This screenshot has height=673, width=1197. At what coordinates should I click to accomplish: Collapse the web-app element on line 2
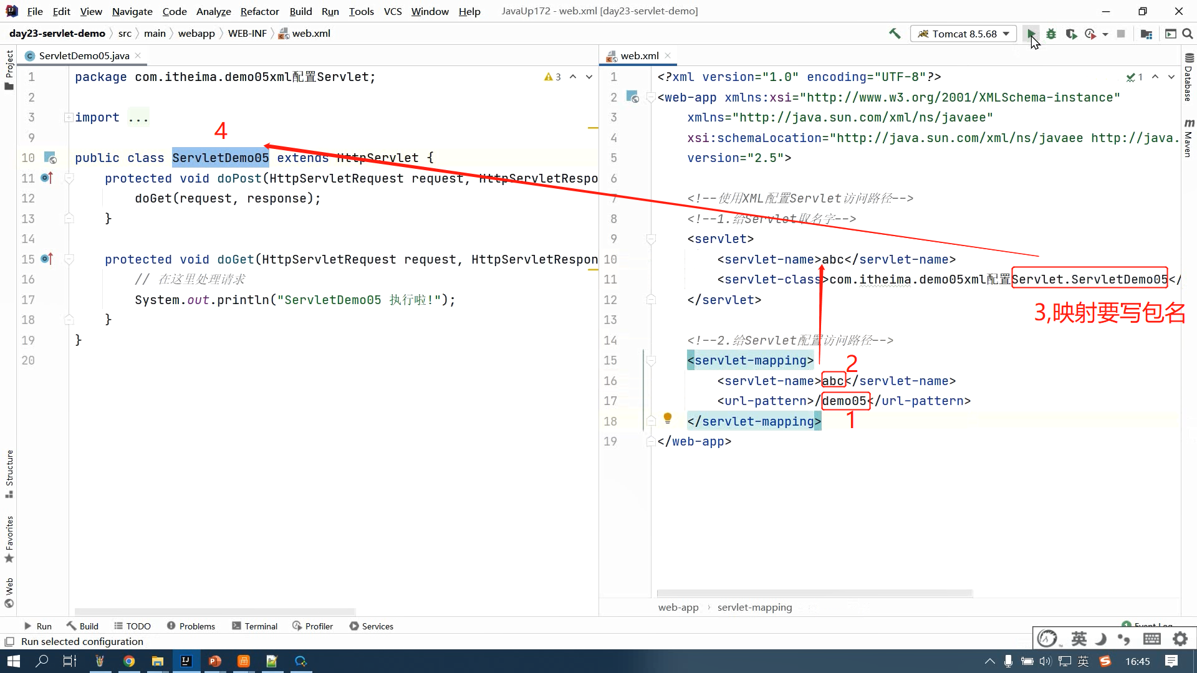point(651,97)
